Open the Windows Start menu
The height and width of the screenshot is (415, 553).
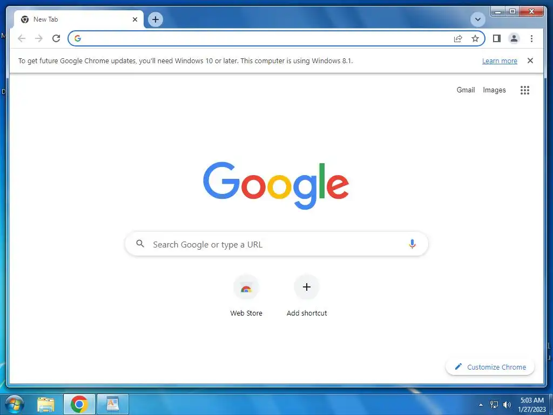tap(15, 404)
